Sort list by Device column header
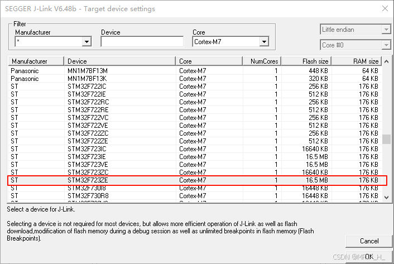Viewport: 394px width, 264px height. coord(119,61)
